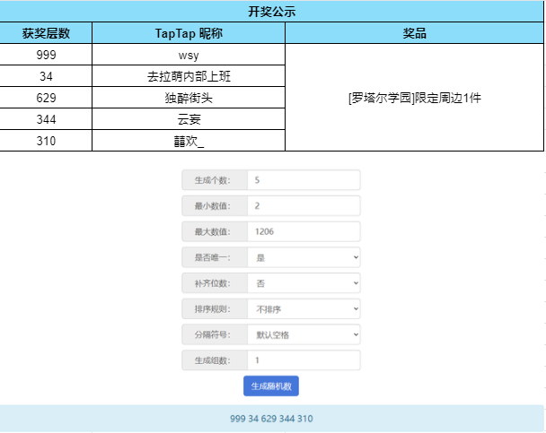The width and height of the screenshot is (546, 433).
Task: Click the table cell with 310
Action: [x=46, y=141]
